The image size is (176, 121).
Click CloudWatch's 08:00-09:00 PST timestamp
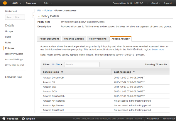[x=129, y=96]
